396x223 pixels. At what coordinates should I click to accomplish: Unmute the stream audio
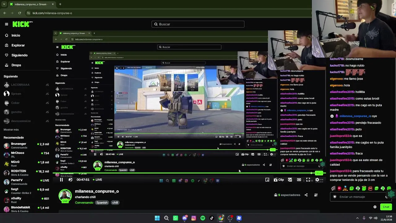tap(71, 180)
